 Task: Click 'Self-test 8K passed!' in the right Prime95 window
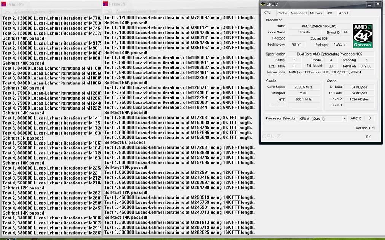(x=124, y=142)
